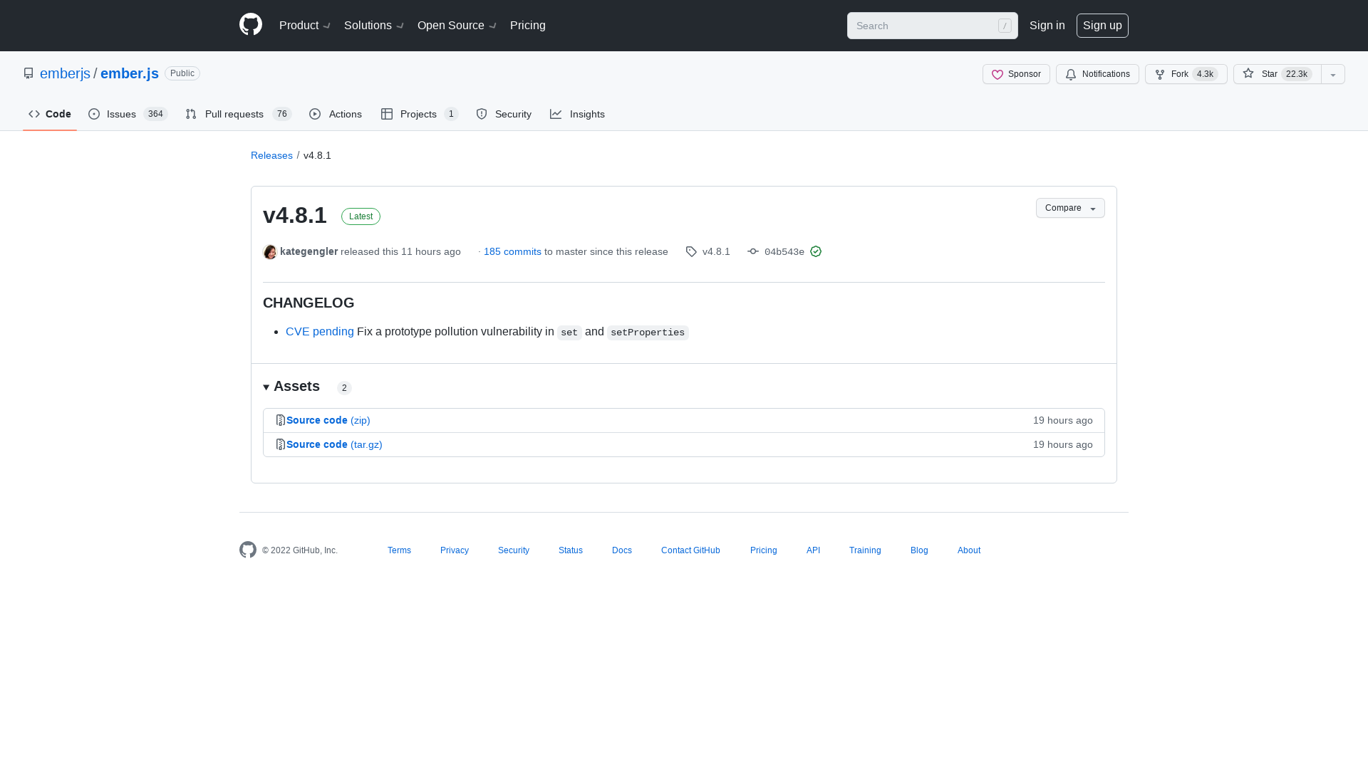Click the heart icon on Sponsor button
The height and width of the screenshot is (769, 1368).
[x=998, y=75]
